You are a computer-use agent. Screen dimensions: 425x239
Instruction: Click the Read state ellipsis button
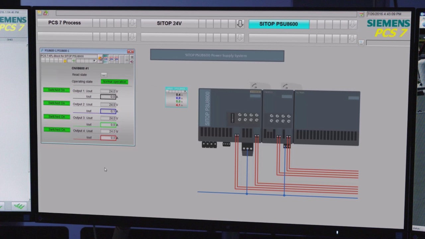104,75
